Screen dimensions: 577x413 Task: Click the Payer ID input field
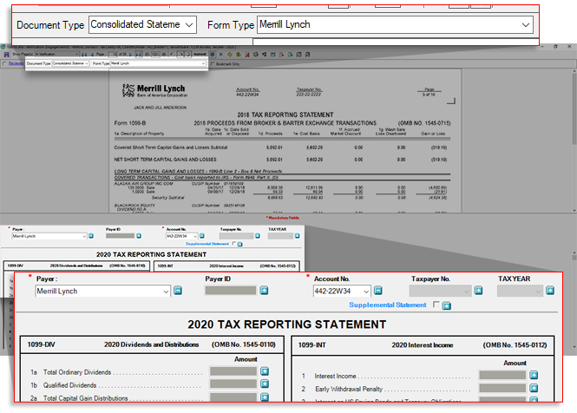coord(231,292)
